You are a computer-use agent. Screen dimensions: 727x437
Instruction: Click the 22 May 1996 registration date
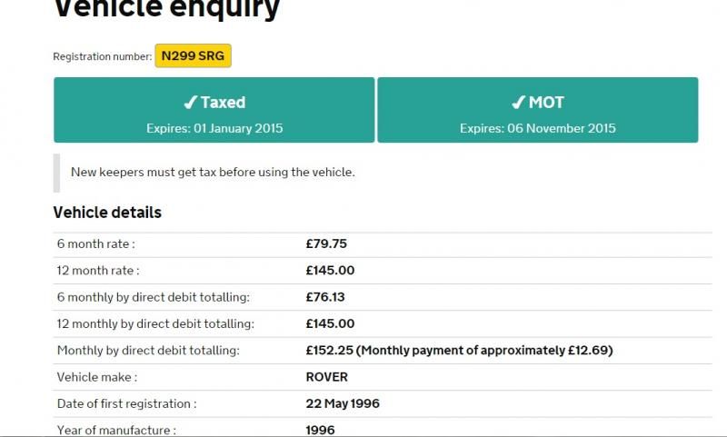point(343,403)
